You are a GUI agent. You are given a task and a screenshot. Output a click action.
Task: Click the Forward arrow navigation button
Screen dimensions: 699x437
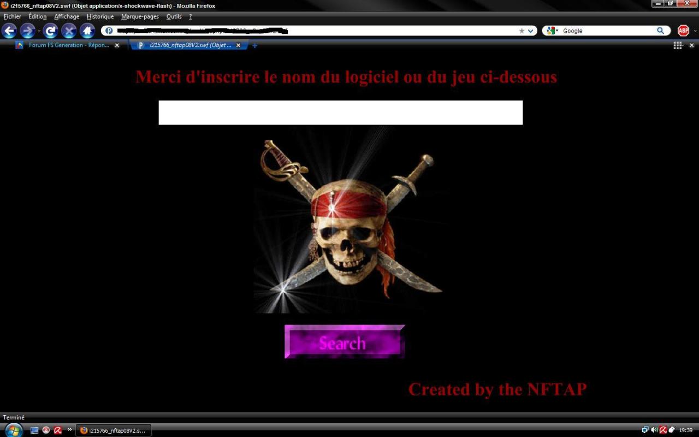27,31
